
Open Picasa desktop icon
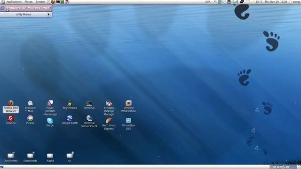tap(30, 120)
